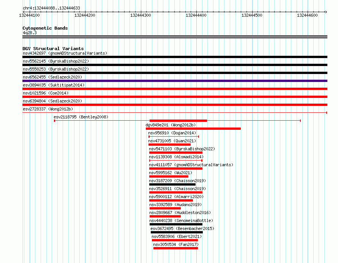This screenshot has width=338, height=263.
Task: Click the chr4:132444088..132444633 region label
Action: [x=51, y=8]
